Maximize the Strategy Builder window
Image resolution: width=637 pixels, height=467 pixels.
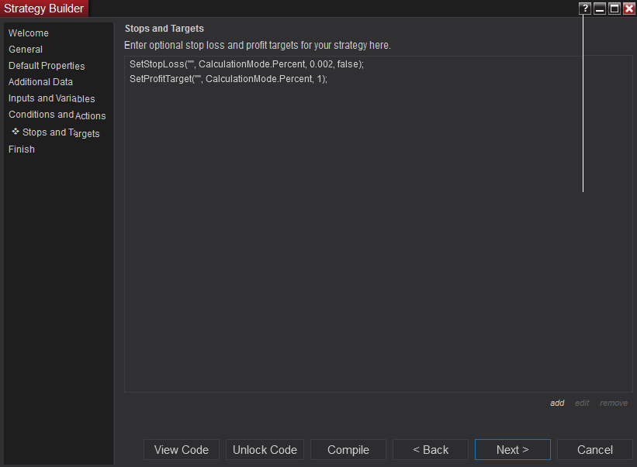tap(614, 9)
